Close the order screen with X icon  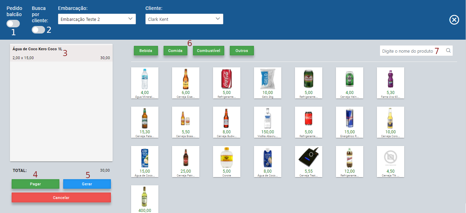[x=454, y=20]
